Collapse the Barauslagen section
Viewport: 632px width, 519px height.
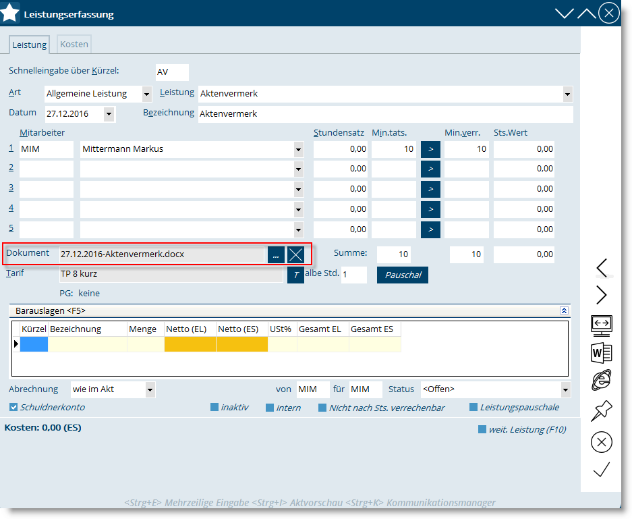coord(565,310)
